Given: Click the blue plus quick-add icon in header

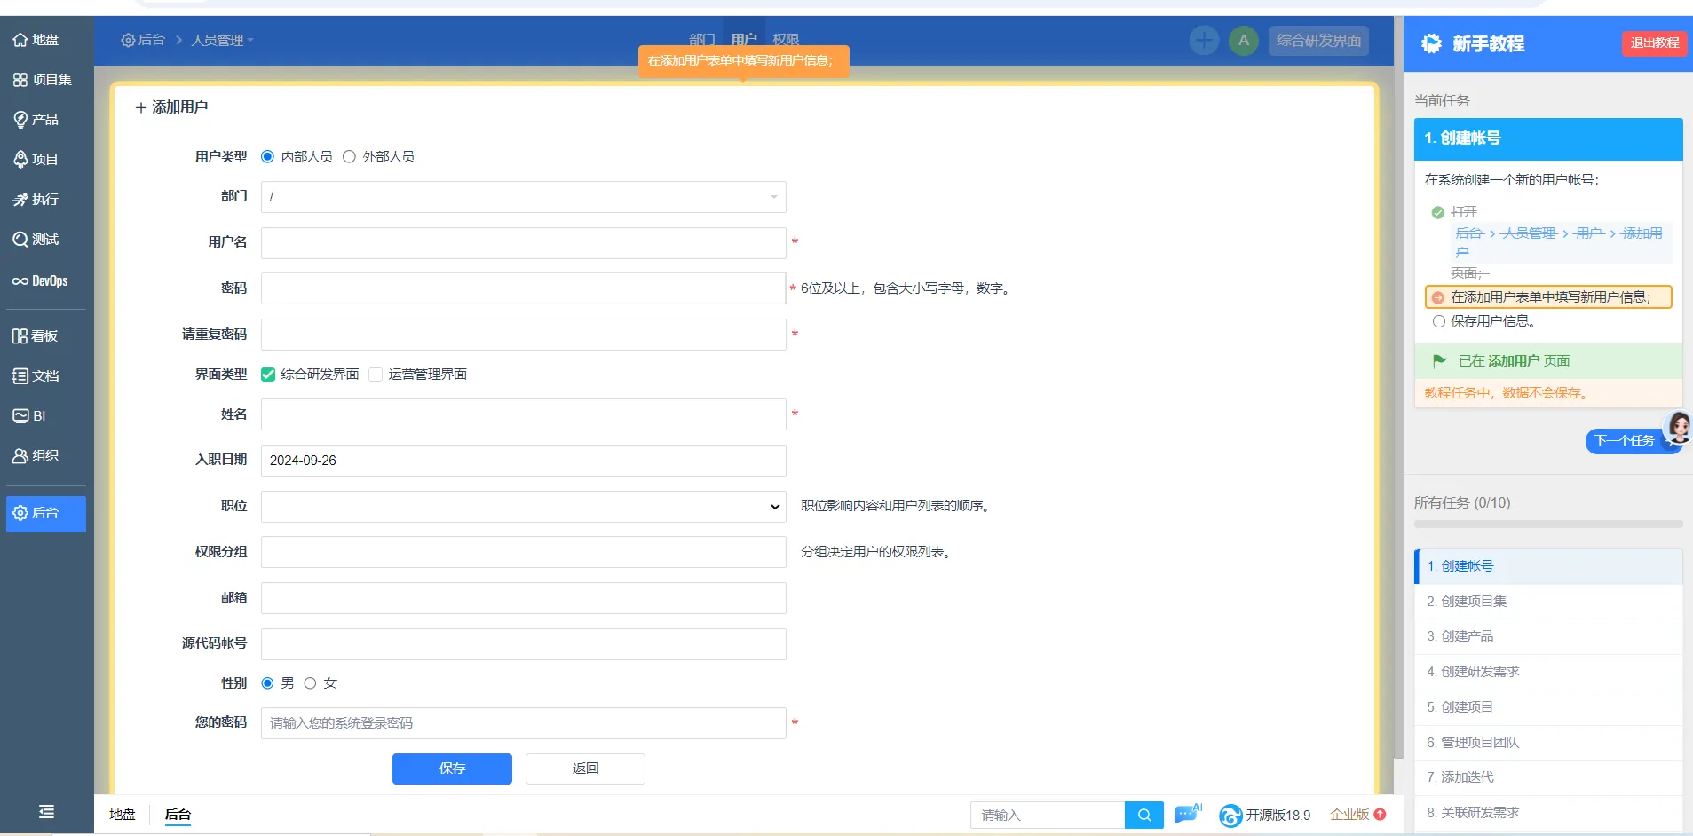Looking at the screenshot, I should point(1204,40).
